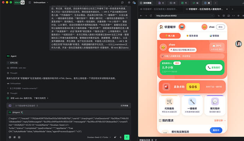This screenshot has width=244, height=141.
Task: Click the 退出 logout button
Action: point(220,27)
